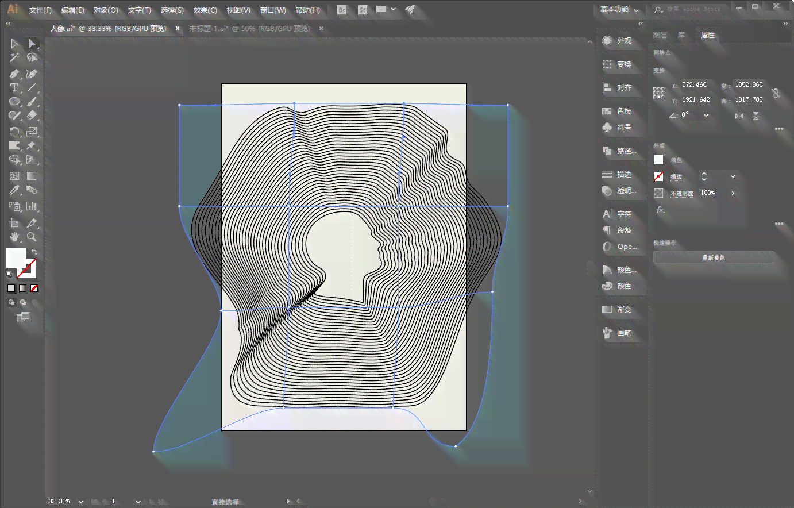Open the 对象(O) menu
The width and height of the screenshot is (794, 508).
click(x=106, y=10)
